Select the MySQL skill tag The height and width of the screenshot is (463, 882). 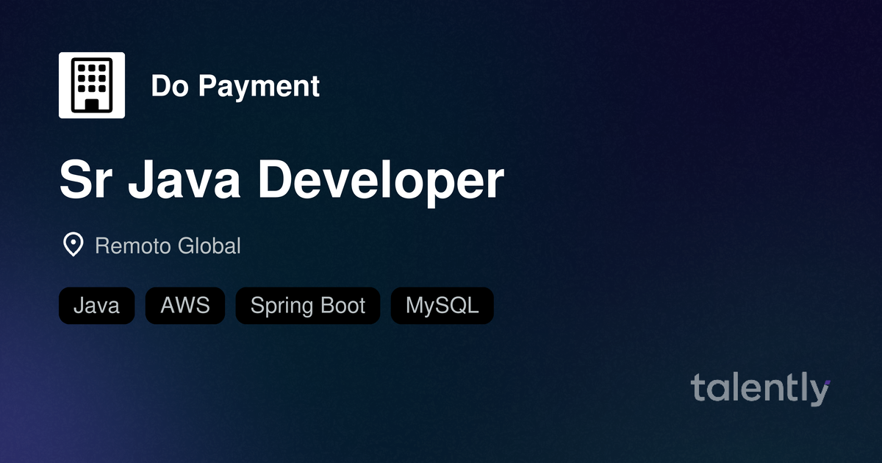[x=442, y=306]
